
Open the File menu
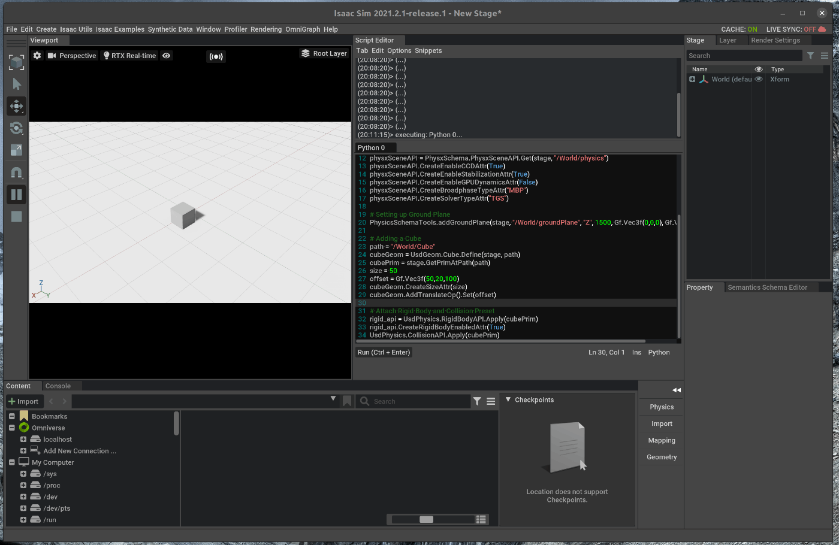coord(11,29)
